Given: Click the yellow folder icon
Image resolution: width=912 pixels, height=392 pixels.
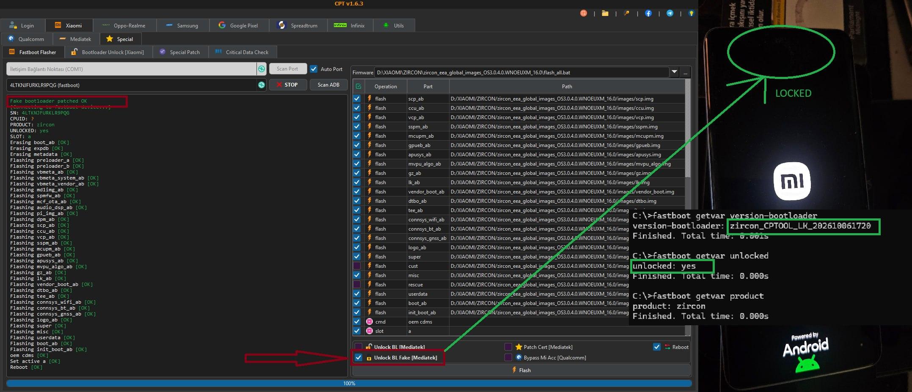Looking at the screenshot, I should (605, 14).
